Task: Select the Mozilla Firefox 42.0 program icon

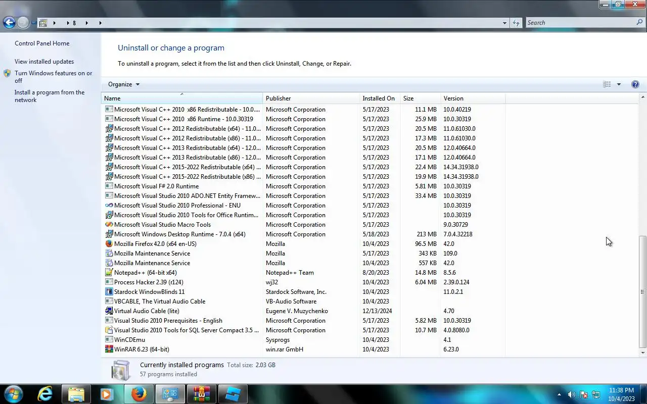Action: [x=109, y=243]
